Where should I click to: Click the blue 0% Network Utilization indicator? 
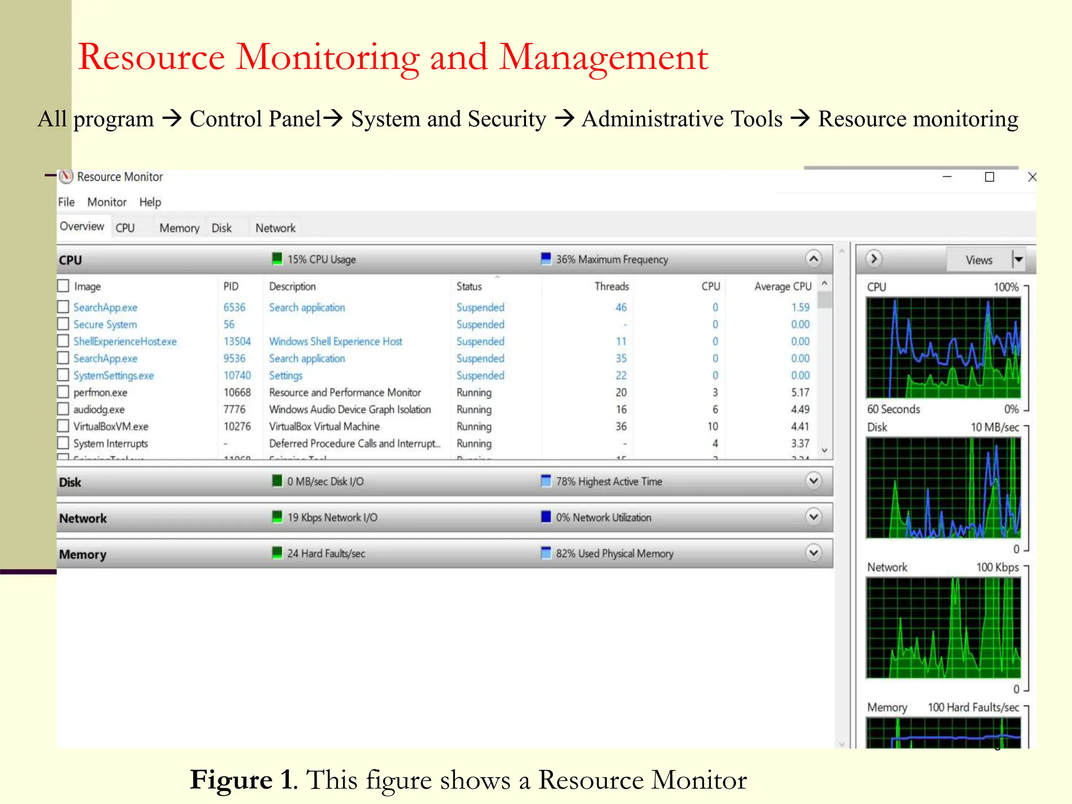(x=546, y=517)
